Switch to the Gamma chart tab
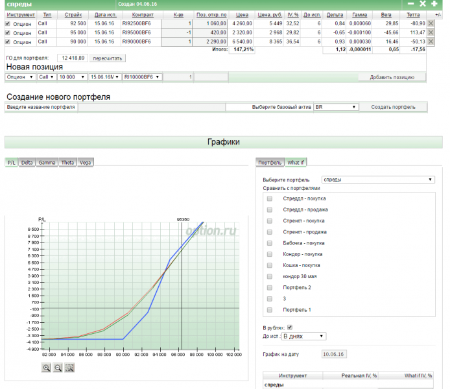The height and width of the screenshot is (389, 450). tap(47, 163)
